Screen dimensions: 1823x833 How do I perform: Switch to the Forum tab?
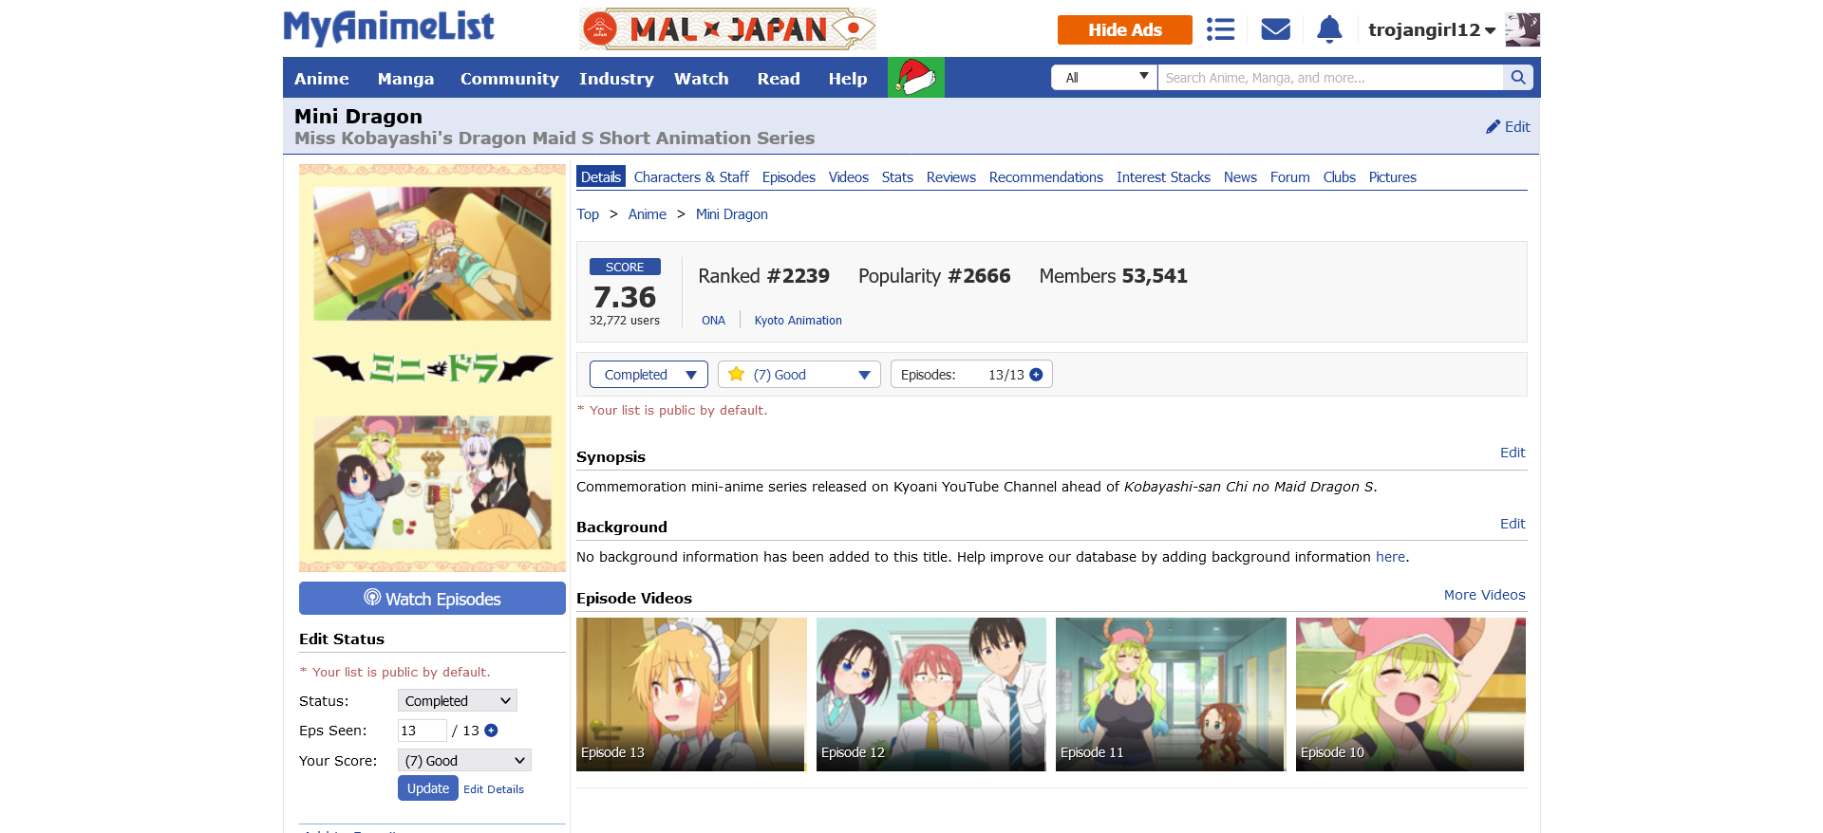(1290, 177)
